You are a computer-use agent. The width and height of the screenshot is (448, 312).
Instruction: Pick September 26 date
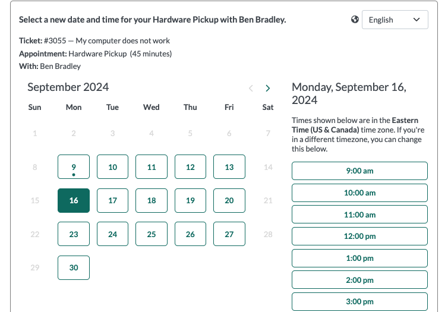(190, 234)
